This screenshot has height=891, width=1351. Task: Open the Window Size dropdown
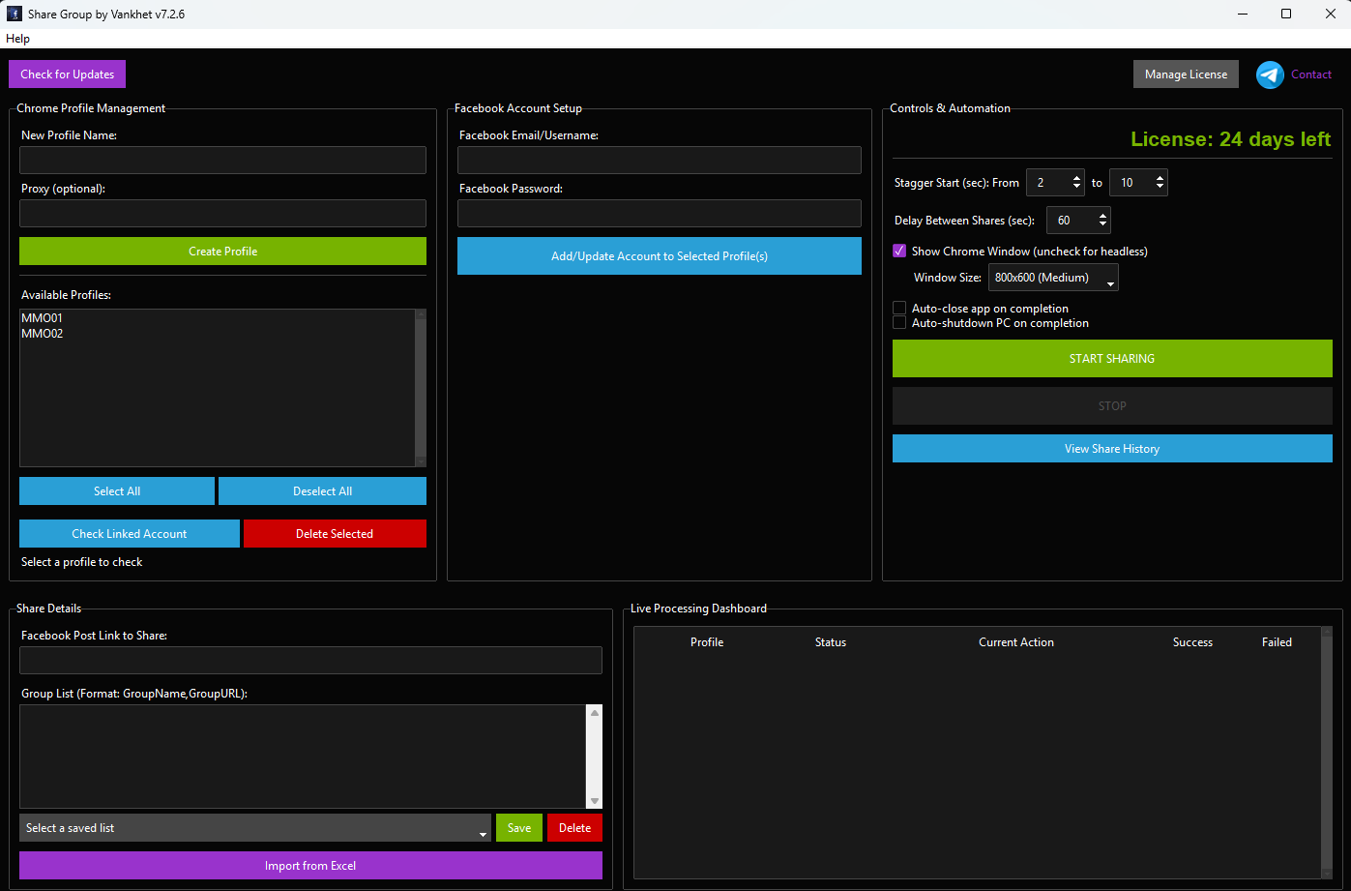(x=1053, y=279)
